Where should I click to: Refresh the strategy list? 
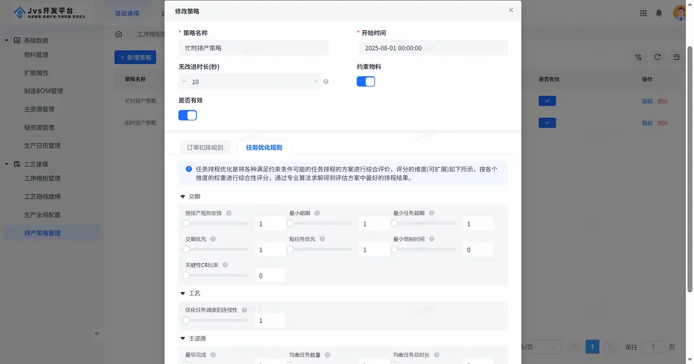point(657,57)
